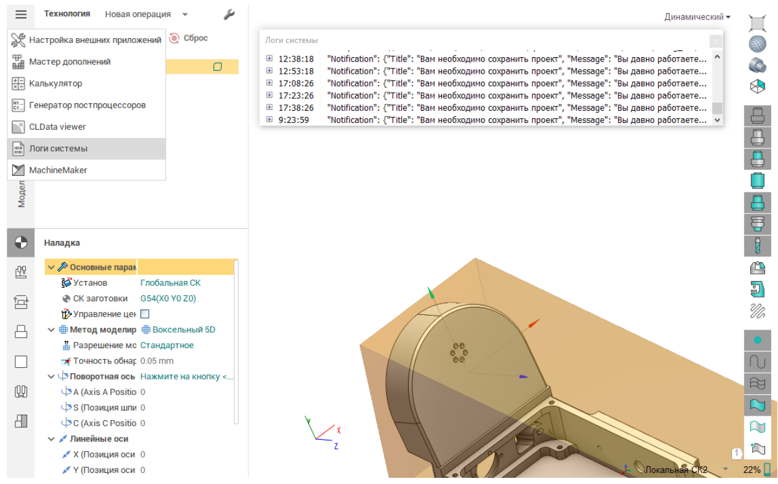
Task: Open the hamburger main menu
Action: 21,15
